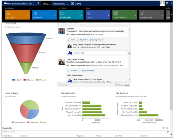Click the Ringthebell tag
The width and height of the screenshot is (173, 138).
82,40
